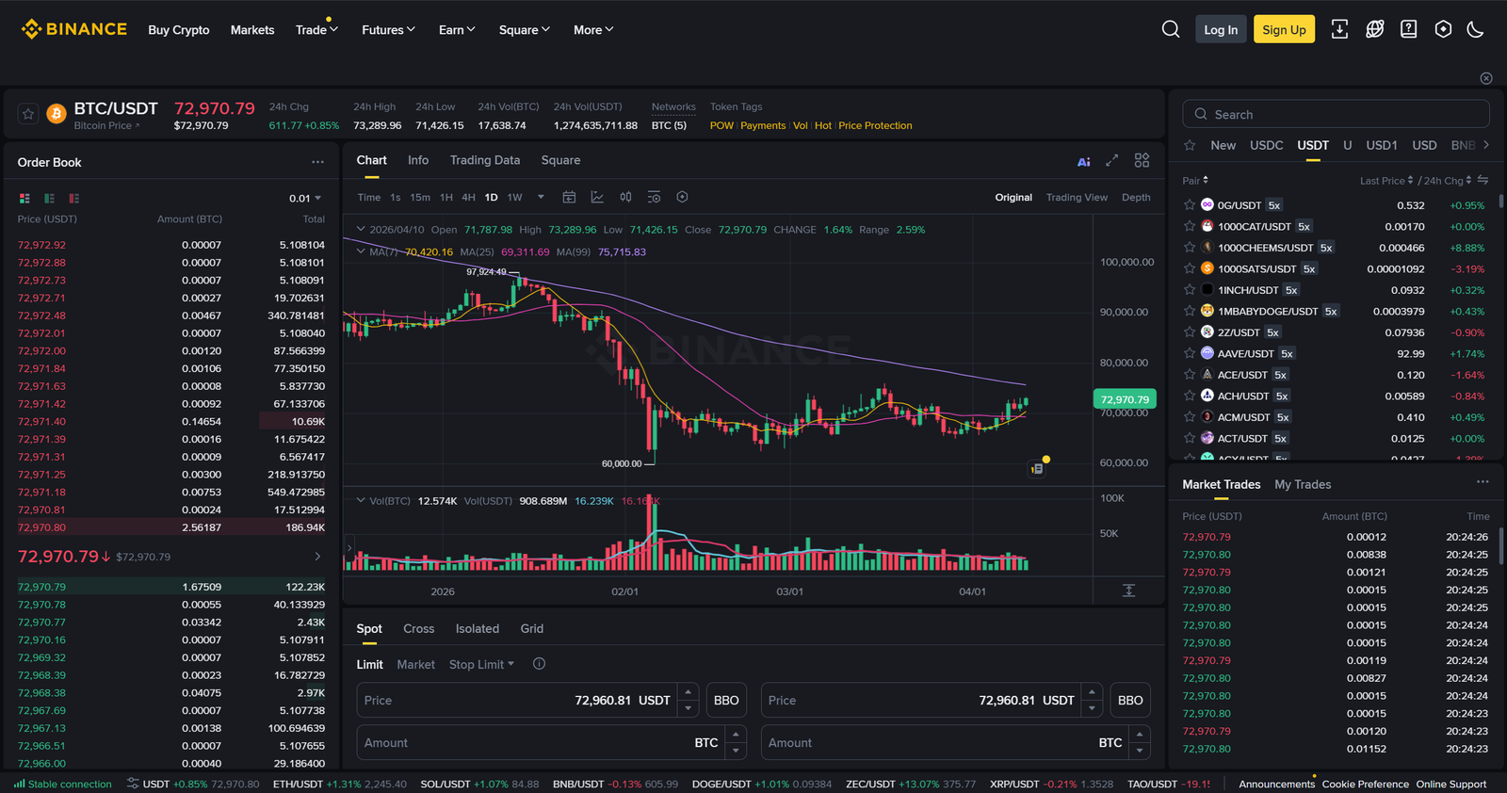Click the buy-side BBO button
Screen dimensions: 1507x793
pos(726,701)
